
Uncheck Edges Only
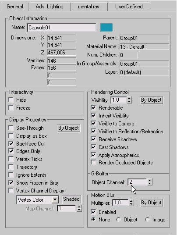[11, 151]
